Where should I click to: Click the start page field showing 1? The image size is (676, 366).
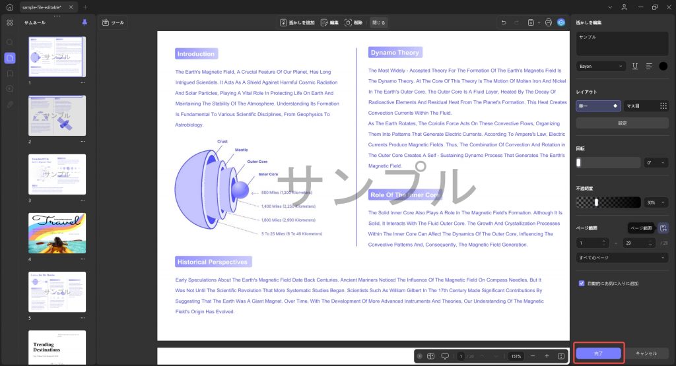(593, 243)
